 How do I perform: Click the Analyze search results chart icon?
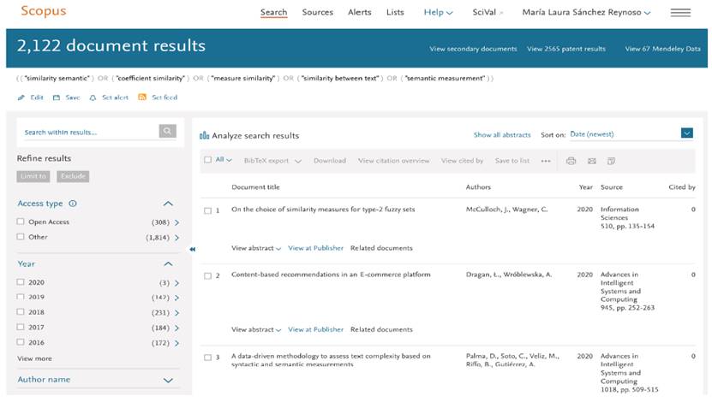click(205, 135)
